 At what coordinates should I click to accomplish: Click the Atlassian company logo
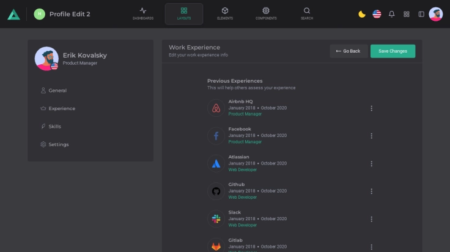(x=216, y=163)
